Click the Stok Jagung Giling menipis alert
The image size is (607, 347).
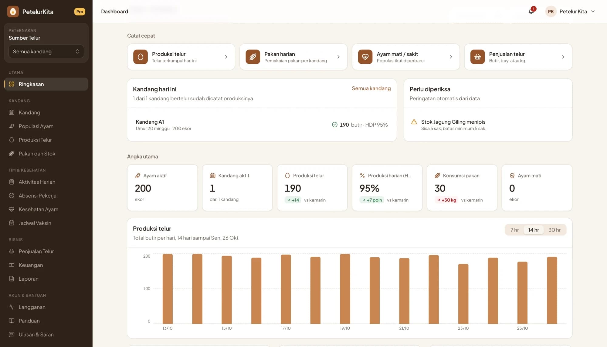(488, 125)
